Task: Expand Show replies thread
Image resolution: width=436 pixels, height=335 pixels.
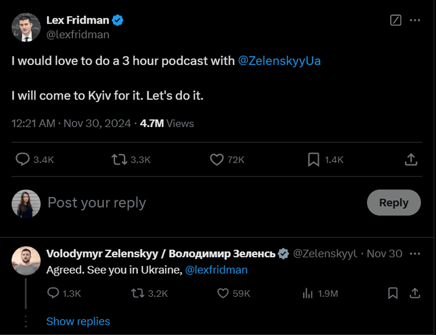Action: (x=78, y=321)
